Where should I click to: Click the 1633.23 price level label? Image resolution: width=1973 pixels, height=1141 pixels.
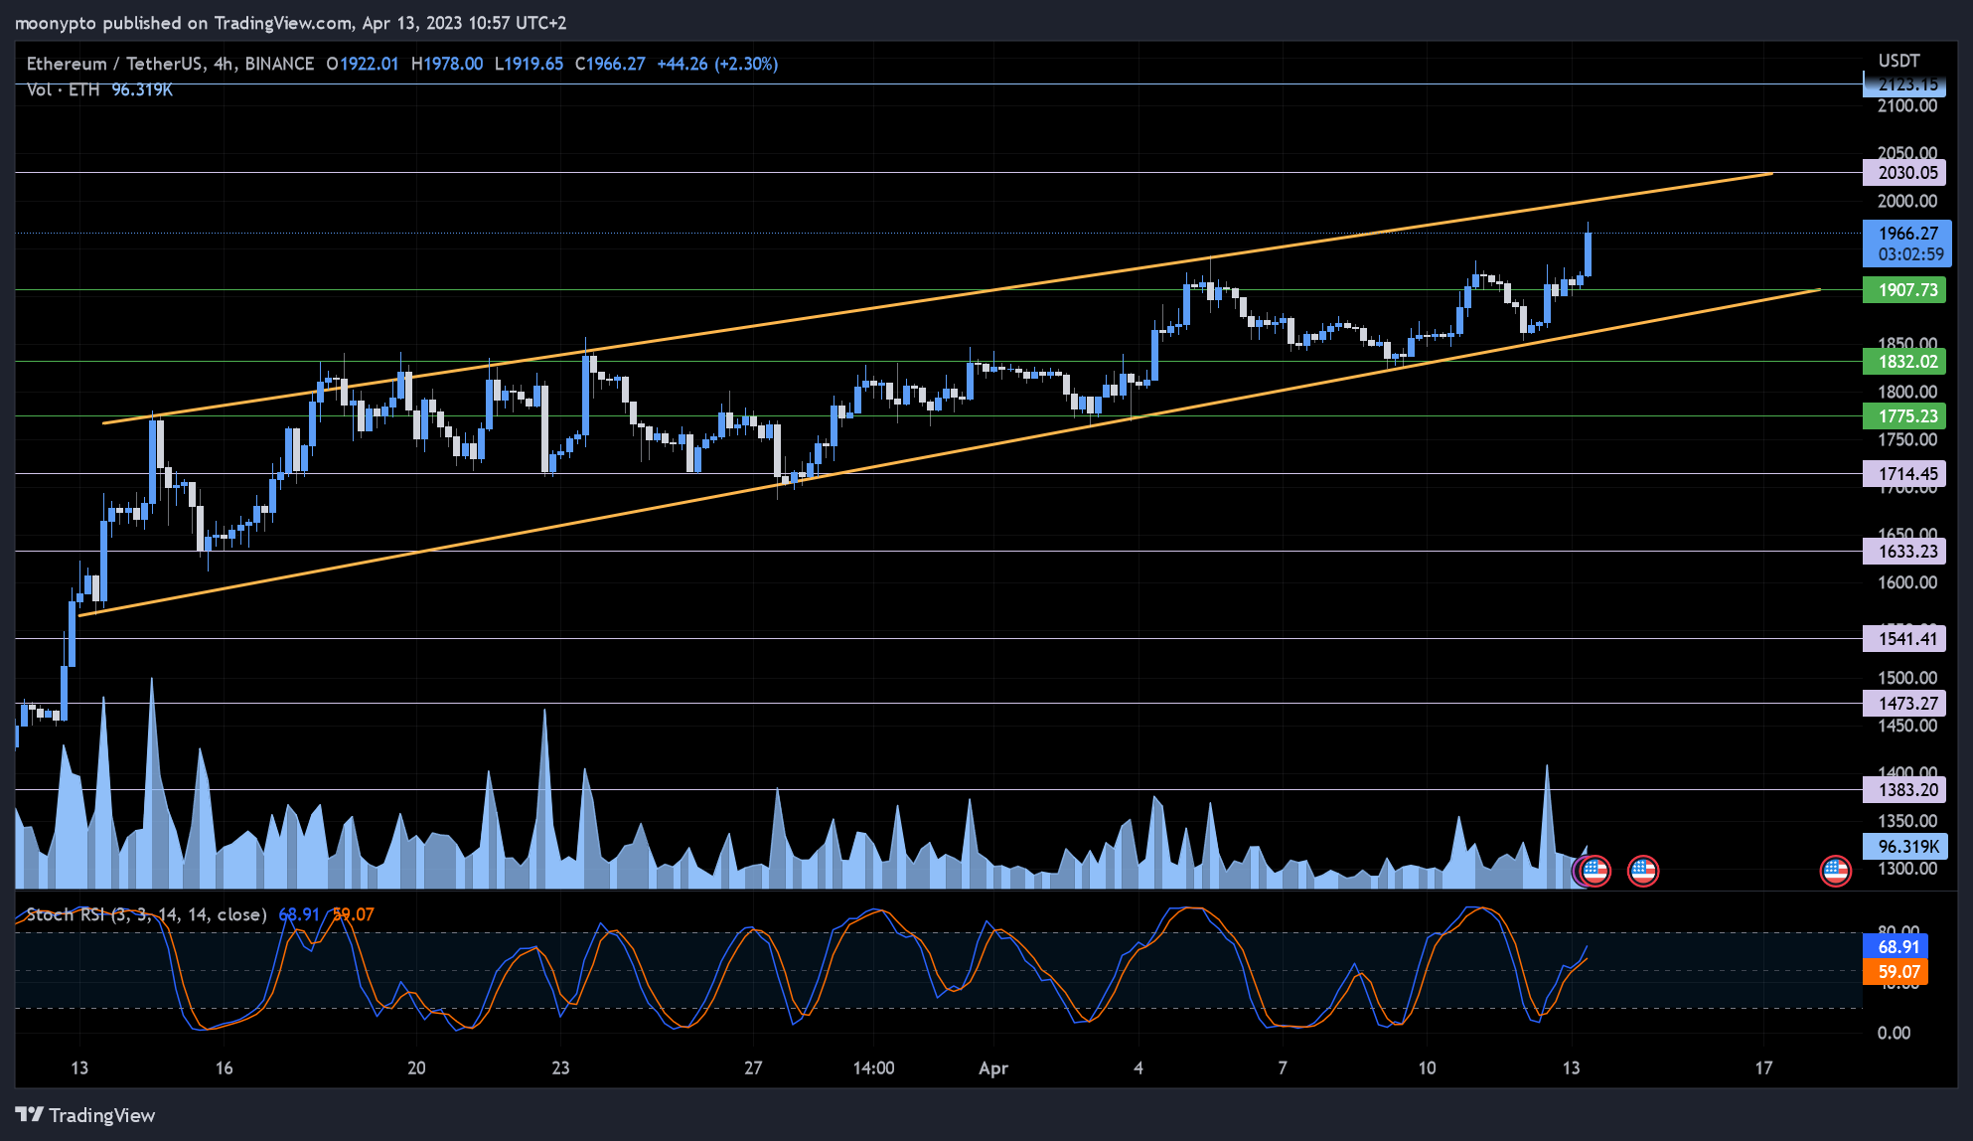[x=1904, y=552]
